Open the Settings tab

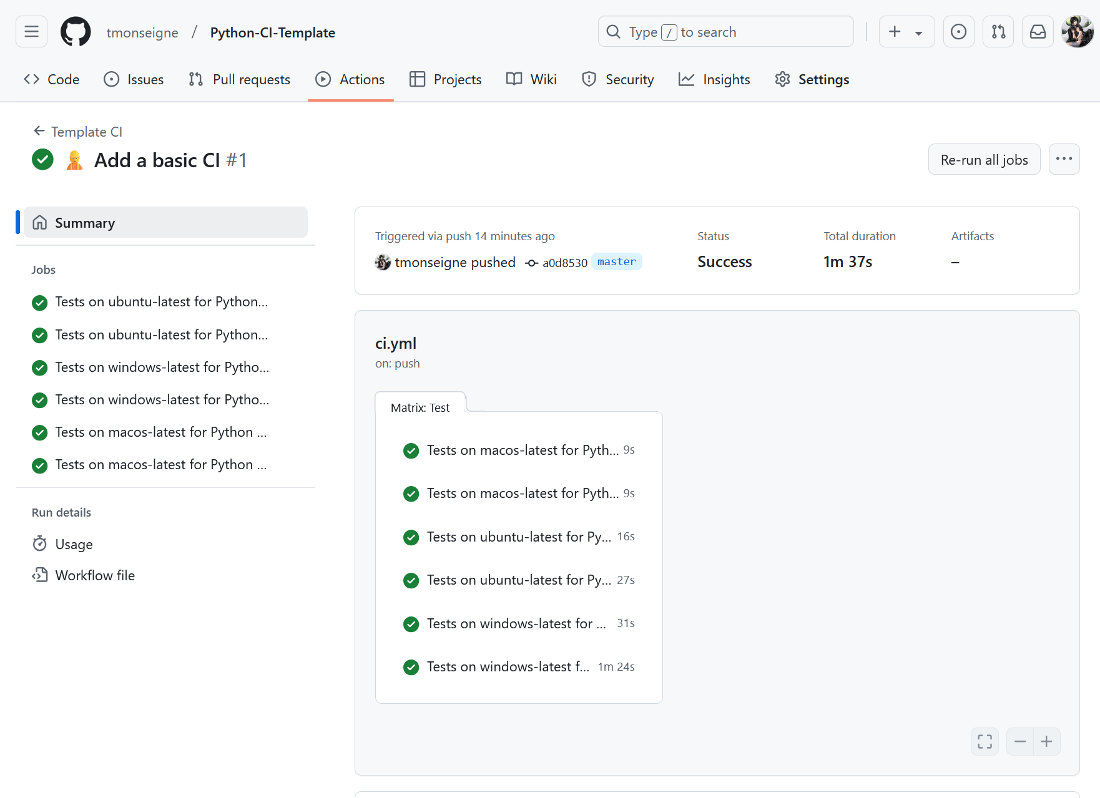point(812,80)
